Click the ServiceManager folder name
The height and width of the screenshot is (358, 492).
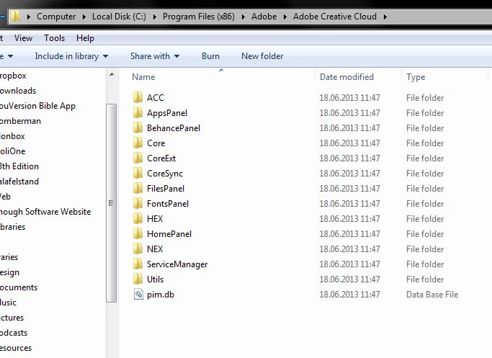pos(177,264)
